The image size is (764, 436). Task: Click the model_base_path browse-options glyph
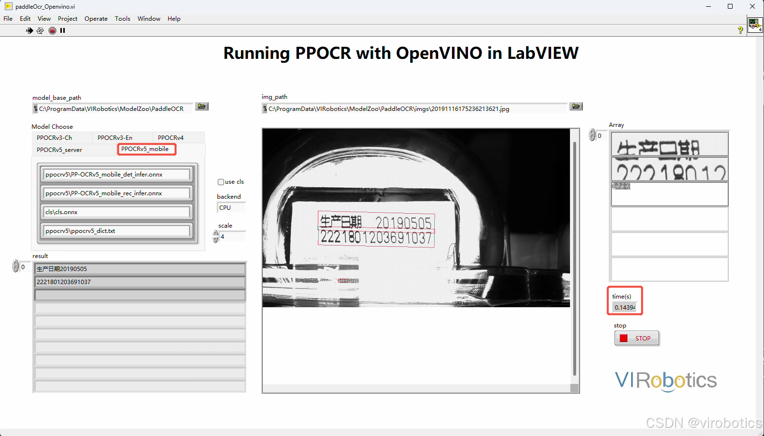coord(35,109)
